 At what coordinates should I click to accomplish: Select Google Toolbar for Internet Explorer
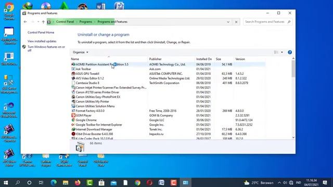[x=99, y=125]
